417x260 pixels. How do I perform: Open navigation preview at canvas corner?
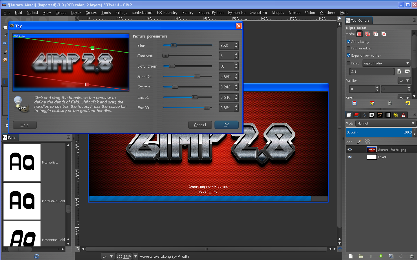pyautogui.click(x=340, y=249)
